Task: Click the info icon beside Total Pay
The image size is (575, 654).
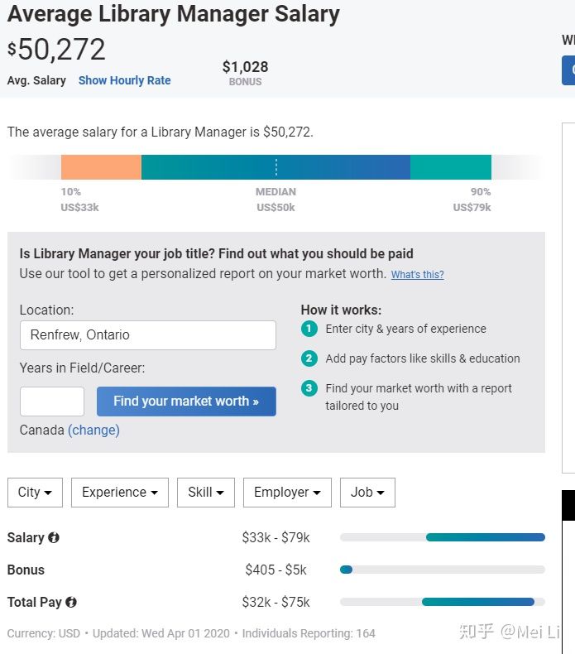Action: [71, 603]
